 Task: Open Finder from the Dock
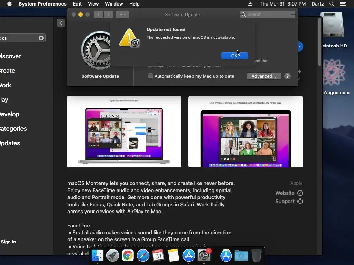[97, 256]
